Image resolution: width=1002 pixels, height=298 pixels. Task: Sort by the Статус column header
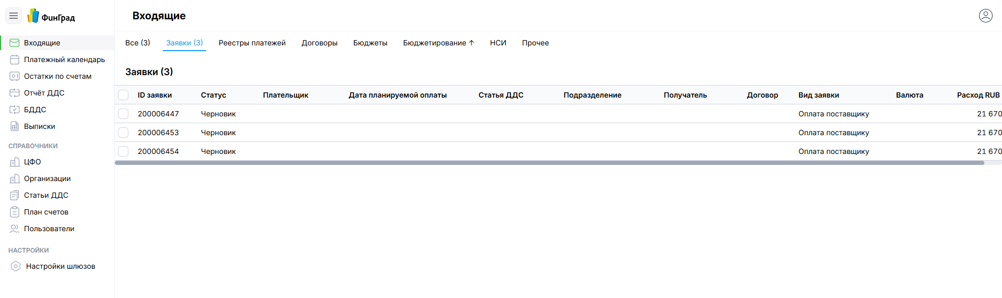click(x=213, y=95)
